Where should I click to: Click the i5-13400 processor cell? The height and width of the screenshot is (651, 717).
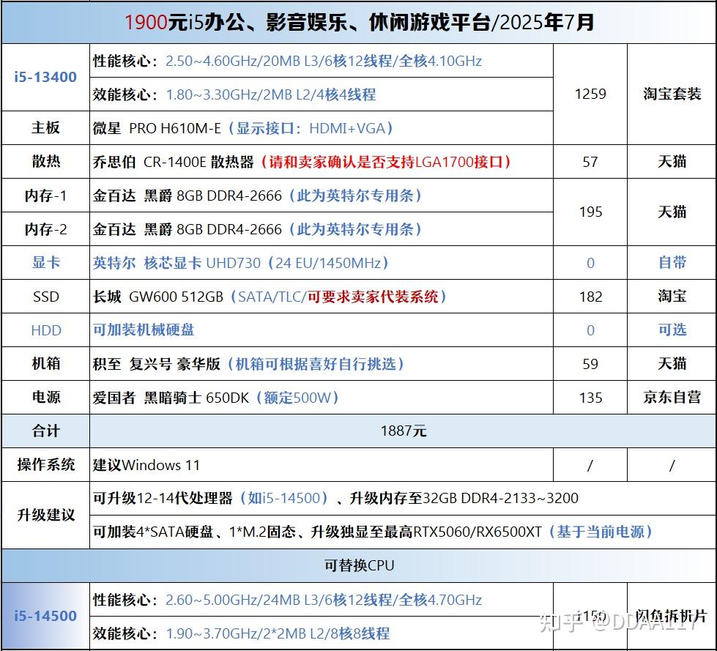[x=45, y=78]
